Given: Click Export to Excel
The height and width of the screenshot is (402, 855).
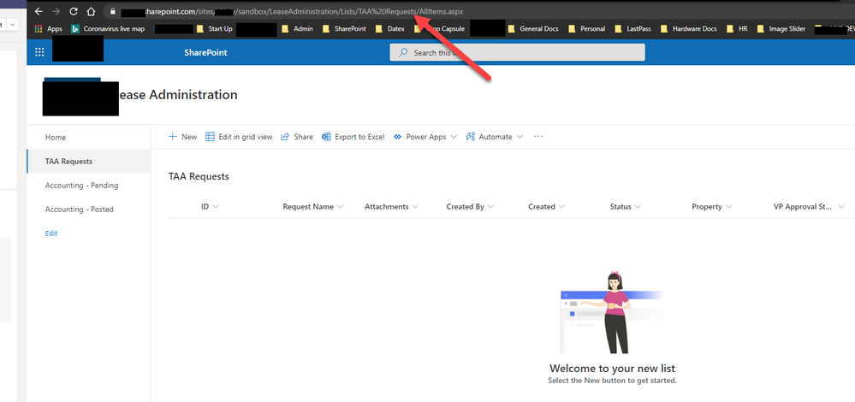Looking at the screenshot, I should [353, 137].
